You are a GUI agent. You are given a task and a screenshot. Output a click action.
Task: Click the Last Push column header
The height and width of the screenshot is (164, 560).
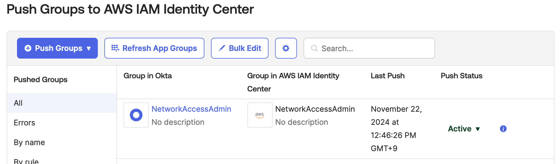(x=388, y=76)
